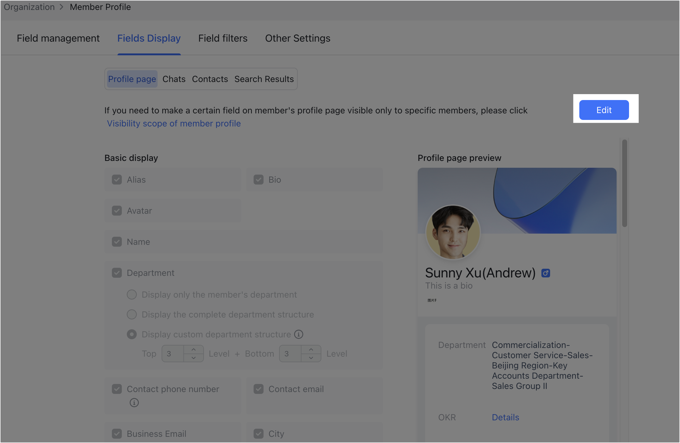The width and height of the screenshot is (680, 443).
Task: Click the Bottom level number field
Action: 291,354
